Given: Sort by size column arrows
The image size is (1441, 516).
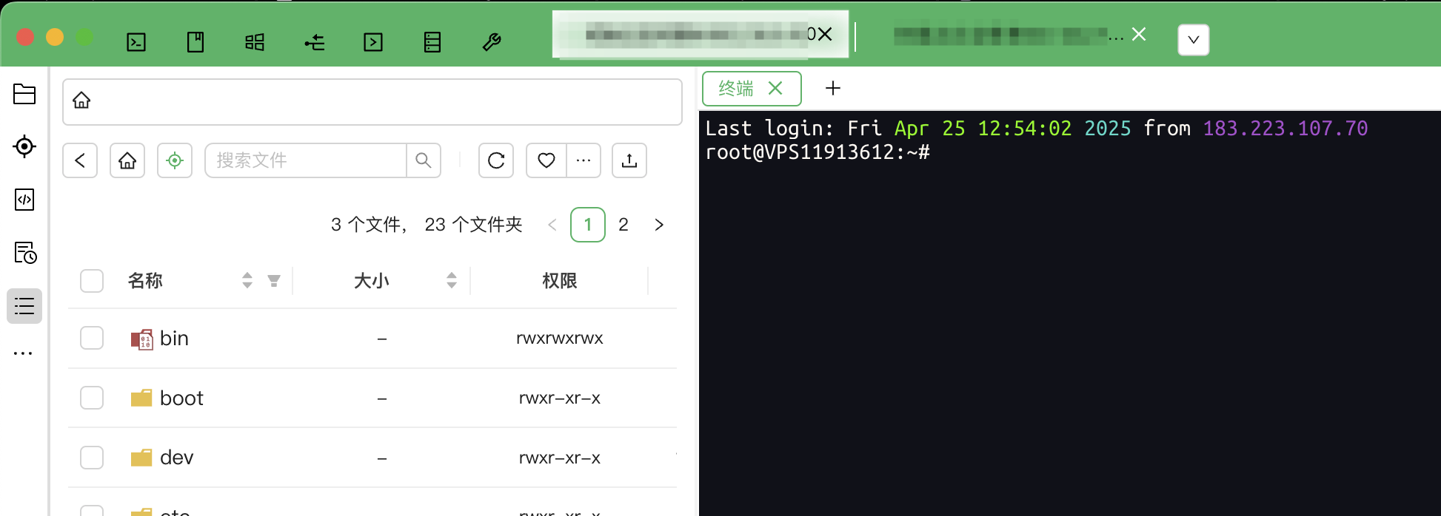Looking at the screenshot, I should [x=452, y=280].
